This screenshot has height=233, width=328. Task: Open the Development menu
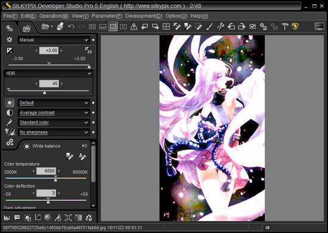pos(144,16)
